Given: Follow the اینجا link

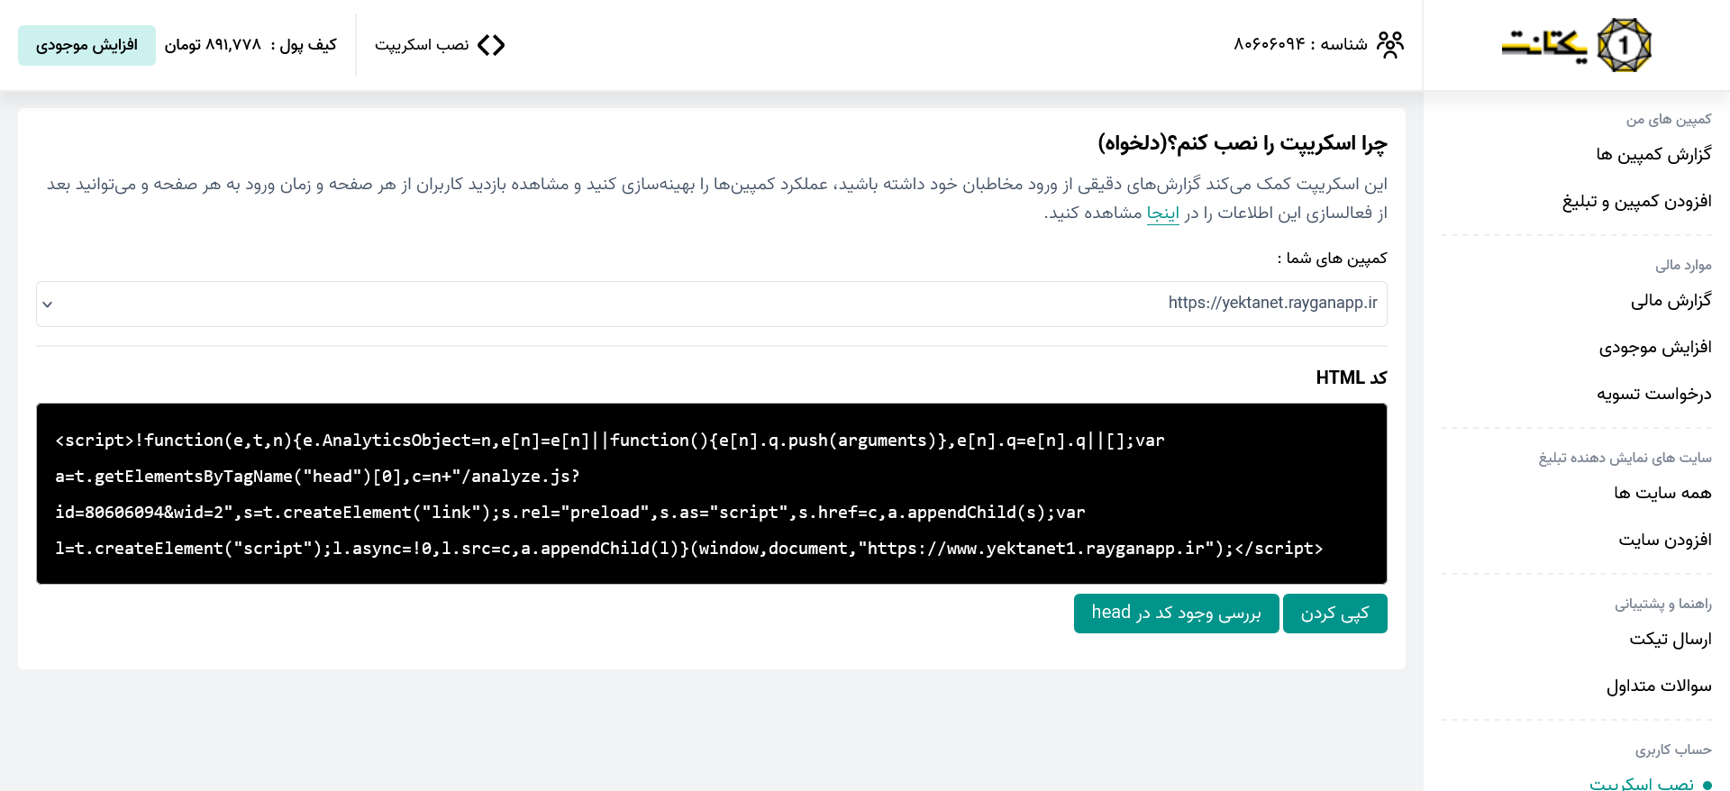Looking at the screenshot, I should 1162,213.
